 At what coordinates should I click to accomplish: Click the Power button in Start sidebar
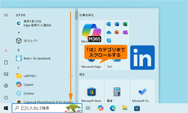tap(6, 98)
